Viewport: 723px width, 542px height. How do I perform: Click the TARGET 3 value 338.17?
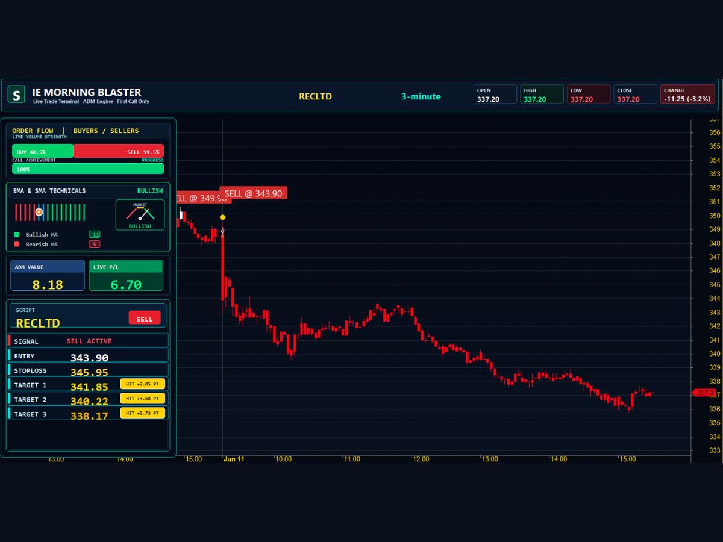[x=89, y=416]
